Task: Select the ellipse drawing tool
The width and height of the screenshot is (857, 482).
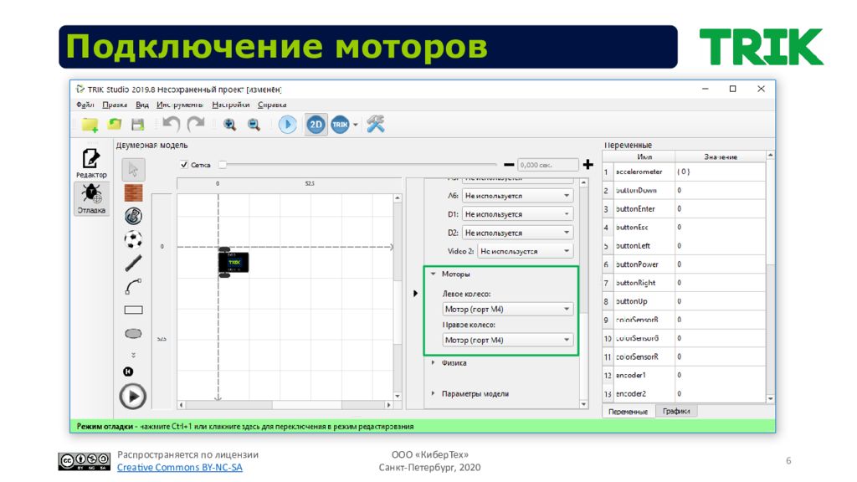Action: [133, 333]
